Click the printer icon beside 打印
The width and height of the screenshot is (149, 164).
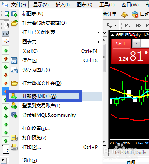(x=14, y=147)
